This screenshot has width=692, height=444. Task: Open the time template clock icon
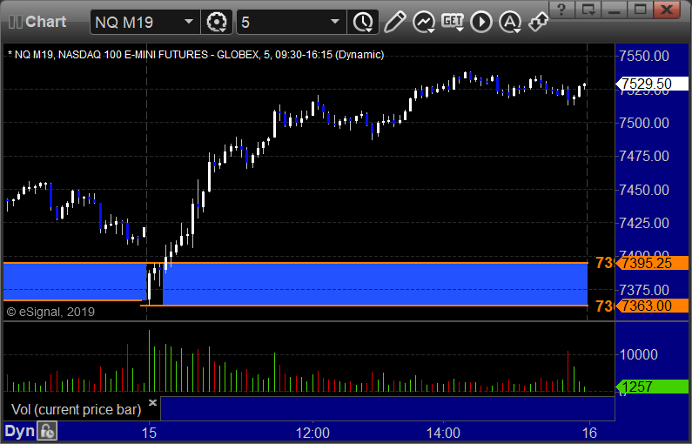click(x=363, y=22)
